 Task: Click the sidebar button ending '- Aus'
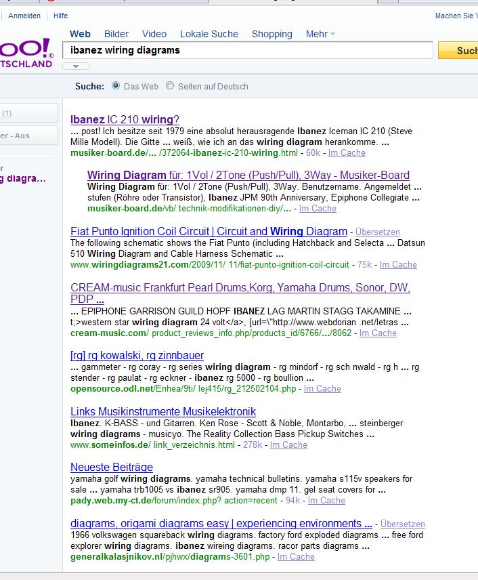coord(29,136)
